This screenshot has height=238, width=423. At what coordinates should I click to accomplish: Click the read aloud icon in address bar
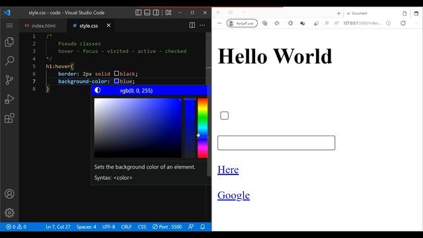336,23
